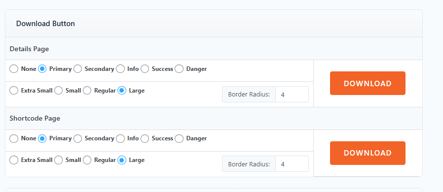Image resolution: width=443 pixels, height=192 pixels.
Task: Click the Shortcode Page DOWNLOAD preview button
Action: [x=368, y=153]
